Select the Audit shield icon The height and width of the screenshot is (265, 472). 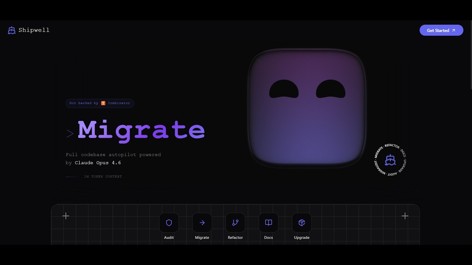tap(169, 223)
